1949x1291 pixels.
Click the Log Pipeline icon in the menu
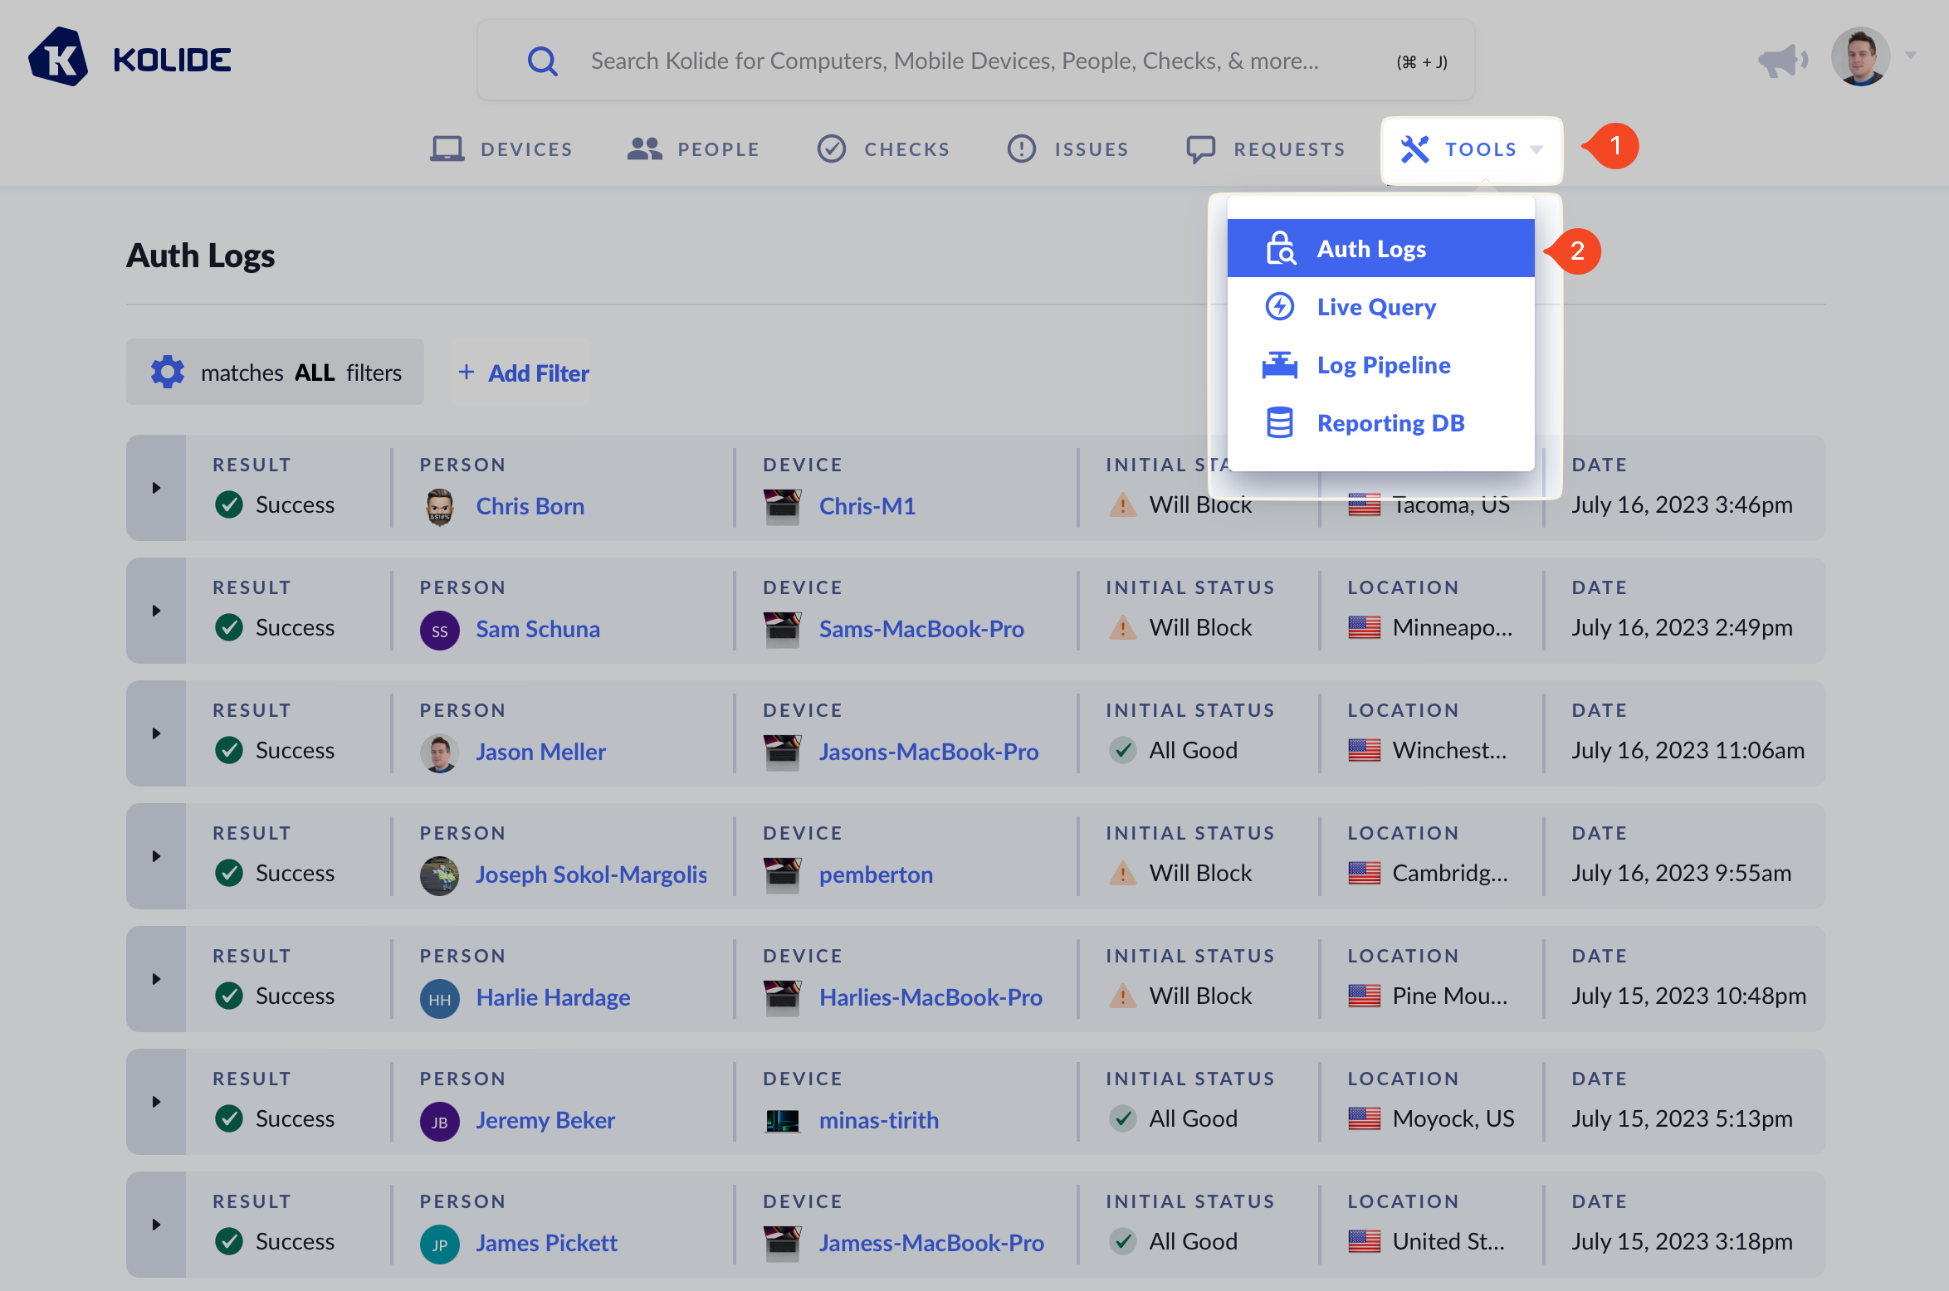coord(1279,364)
